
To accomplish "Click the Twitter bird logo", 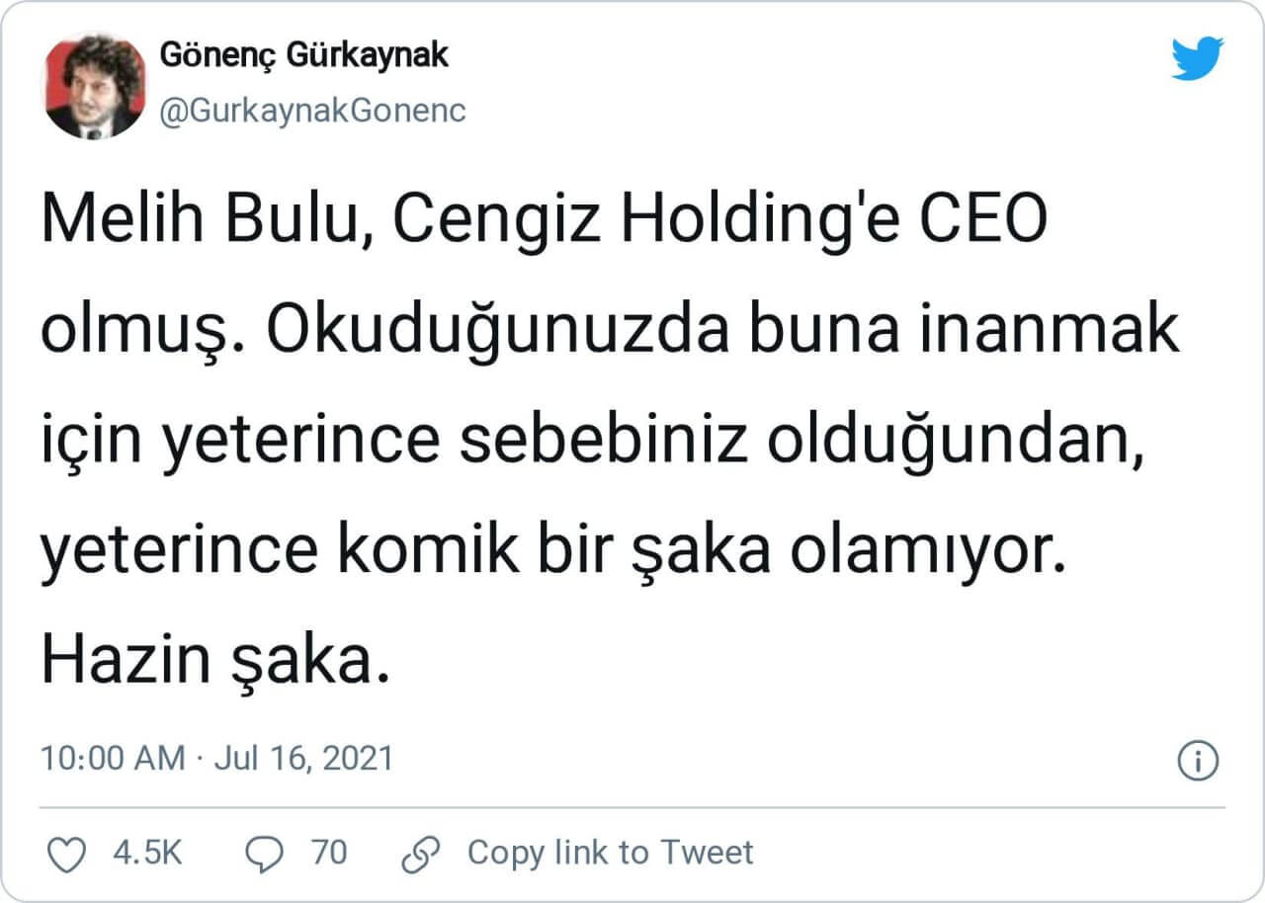I will [x=1197, y=58].
